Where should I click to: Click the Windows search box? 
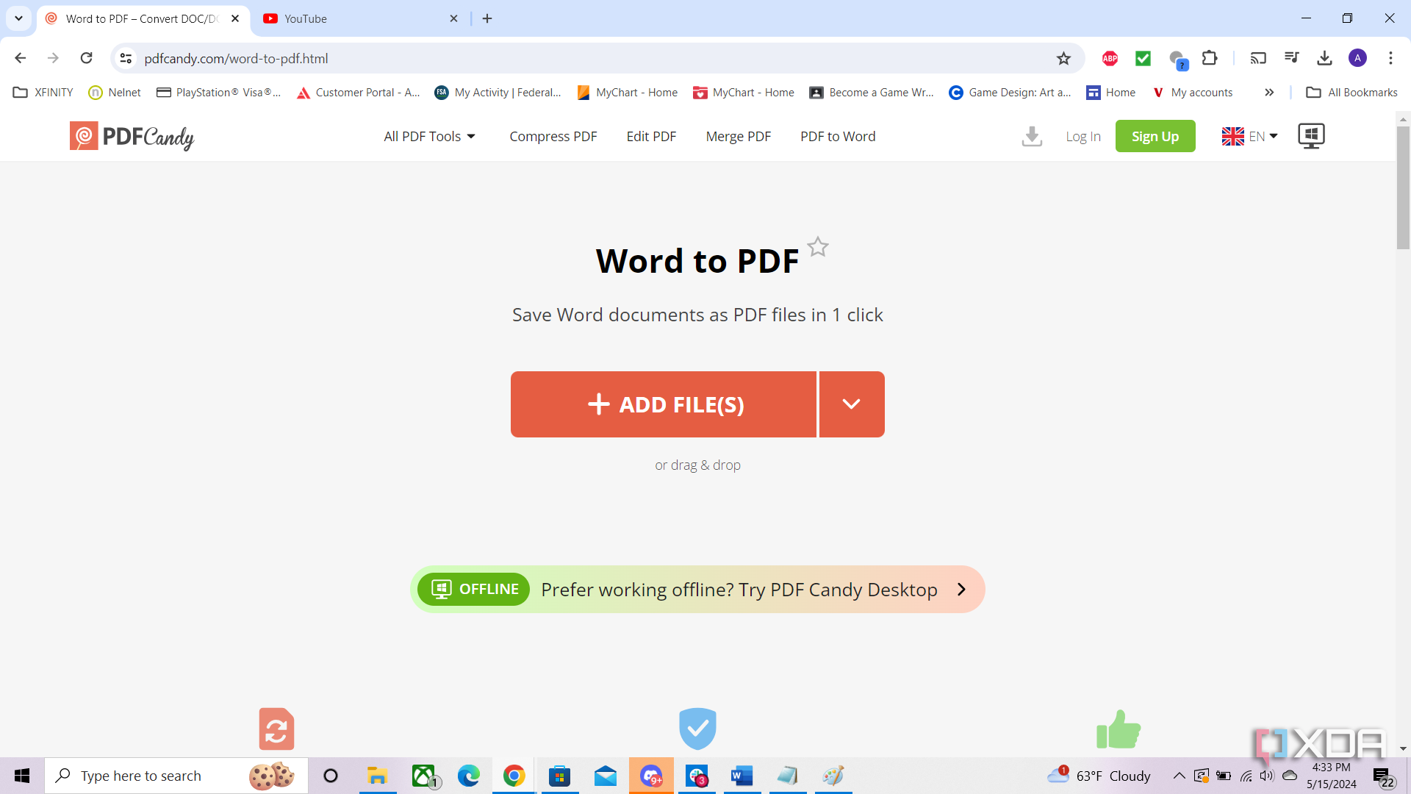[176, 776]
